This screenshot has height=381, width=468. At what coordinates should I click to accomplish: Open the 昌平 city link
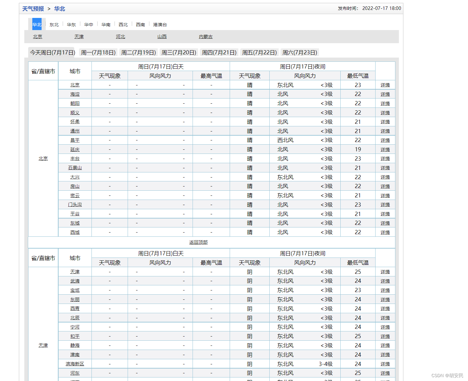tap(75, 140)
